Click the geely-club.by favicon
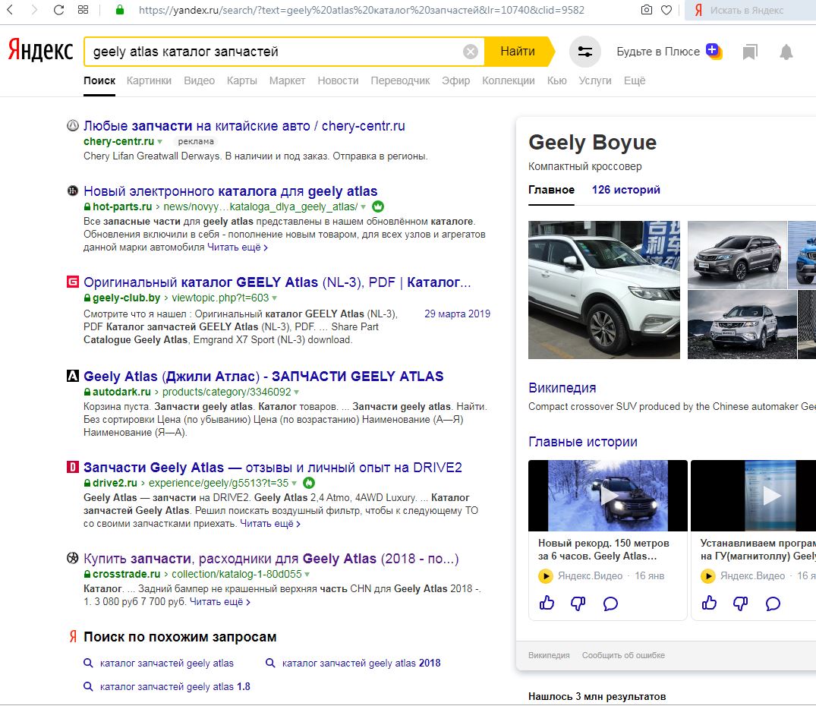816x706 pixels. point(73,282)
